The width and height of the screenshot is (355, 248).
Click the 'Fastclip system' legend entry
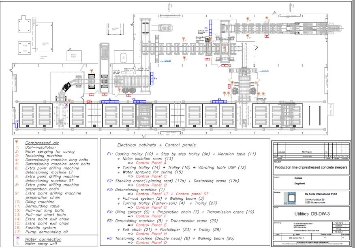click(x=41, y=228)
